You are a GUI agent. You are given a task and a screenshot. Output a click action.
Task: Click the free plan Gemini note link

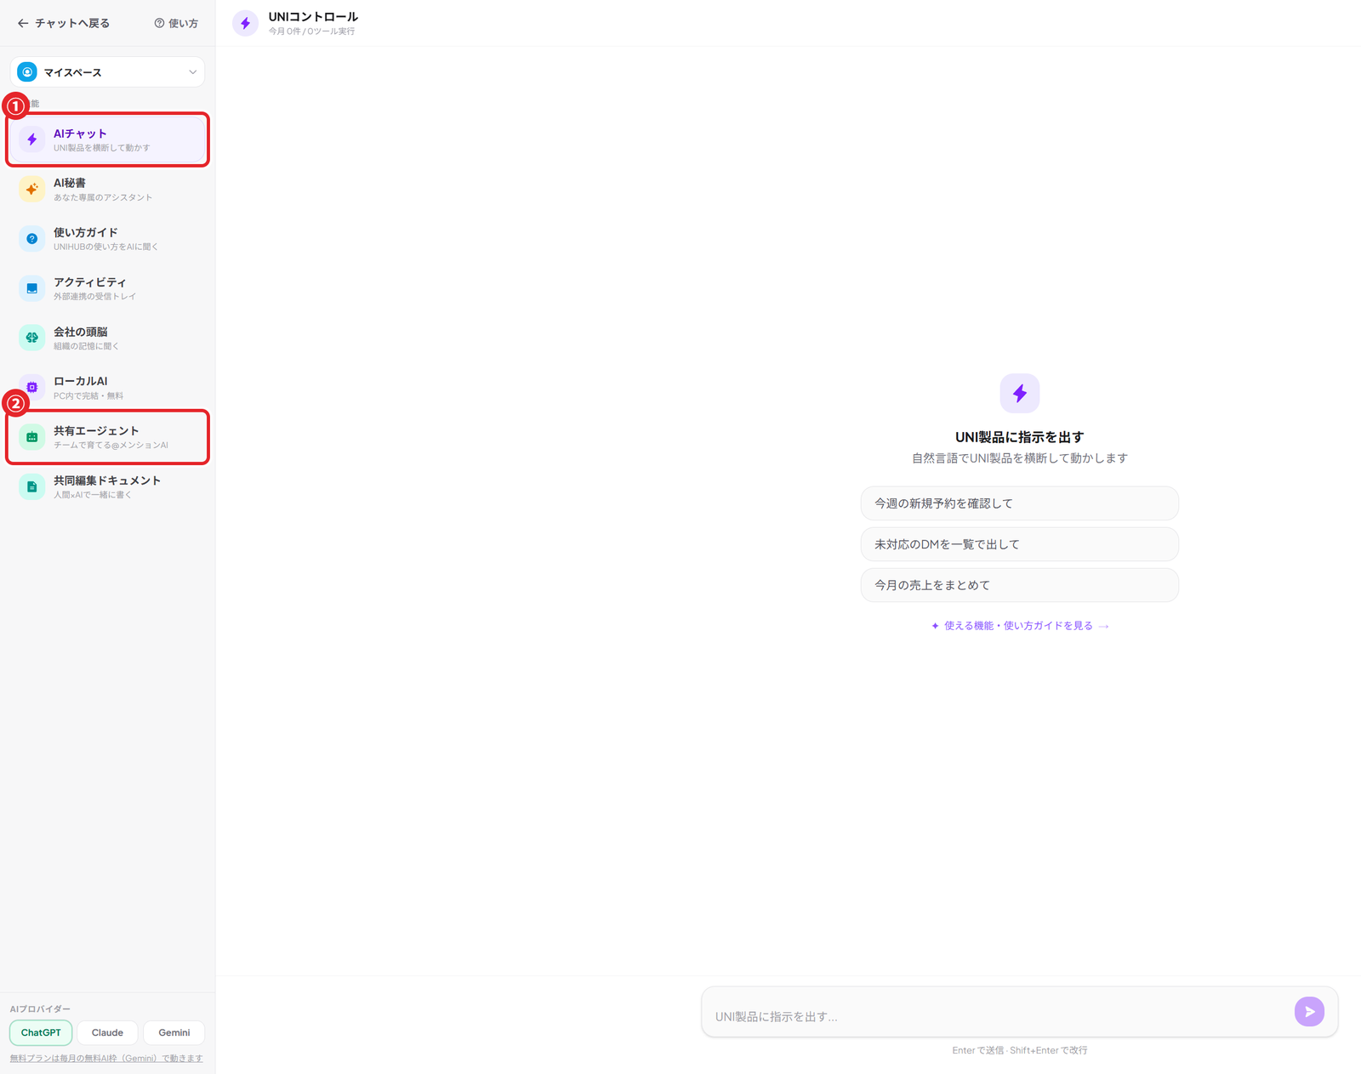(106, 1058)
